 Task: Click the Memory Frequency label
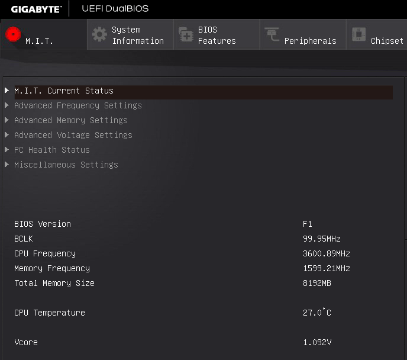click(52, 268)
